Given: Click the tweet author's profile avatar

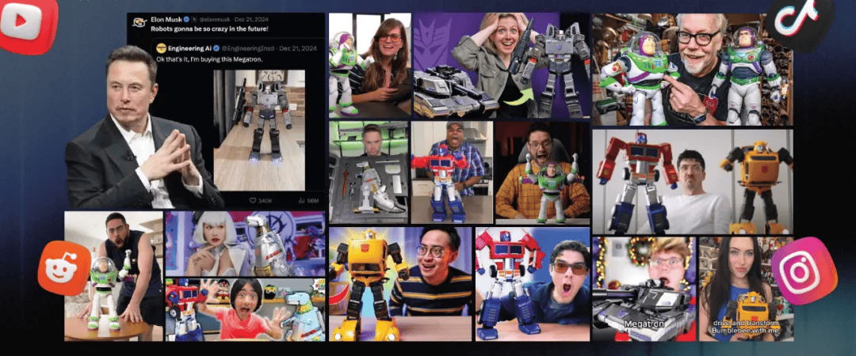Looking at the screenshot, I should pos(139,19).
